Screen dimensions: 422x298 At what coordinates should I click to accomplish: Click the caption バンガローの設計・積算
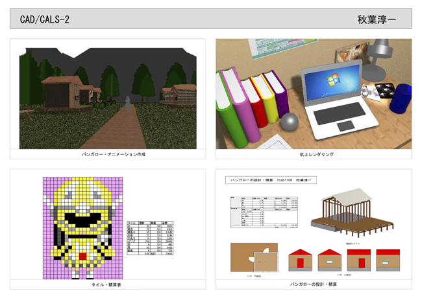click(314, 284)
